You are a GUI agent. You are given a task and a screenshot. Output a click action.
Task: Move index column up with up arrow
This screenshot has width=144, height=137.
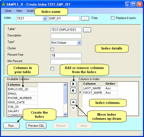click(73, 102)
